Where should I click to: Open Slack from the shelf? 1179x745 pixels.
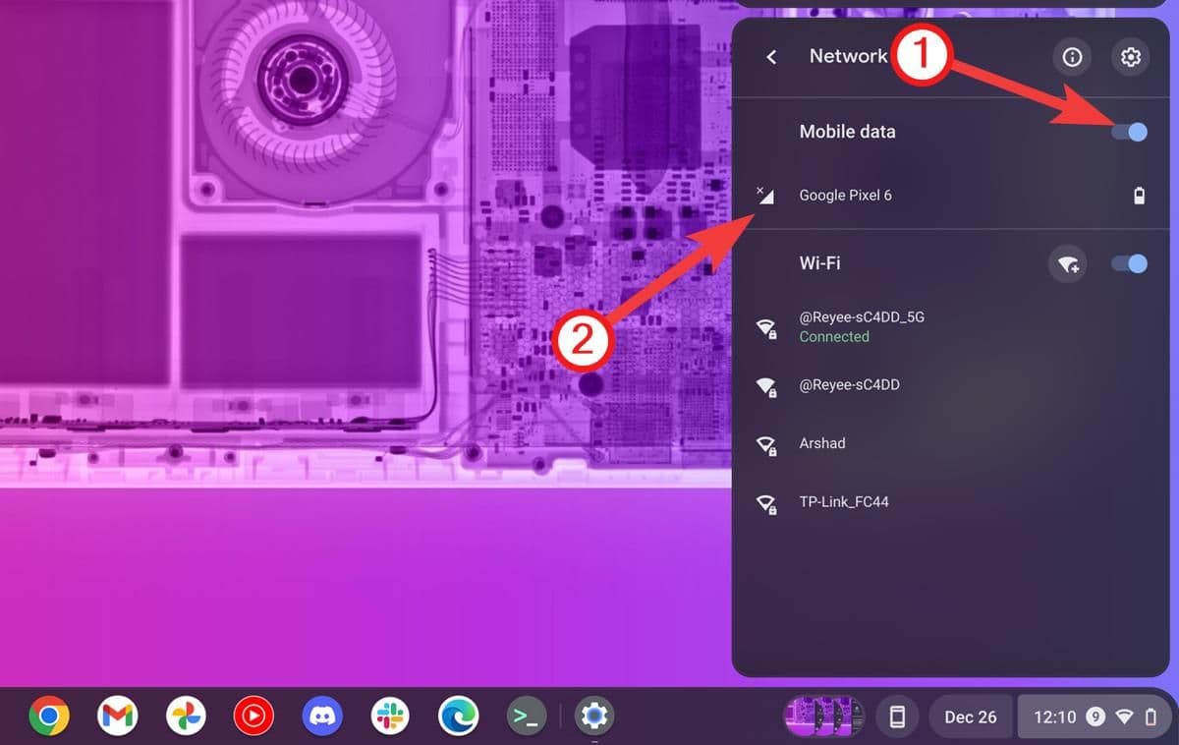tap(390, 716)
